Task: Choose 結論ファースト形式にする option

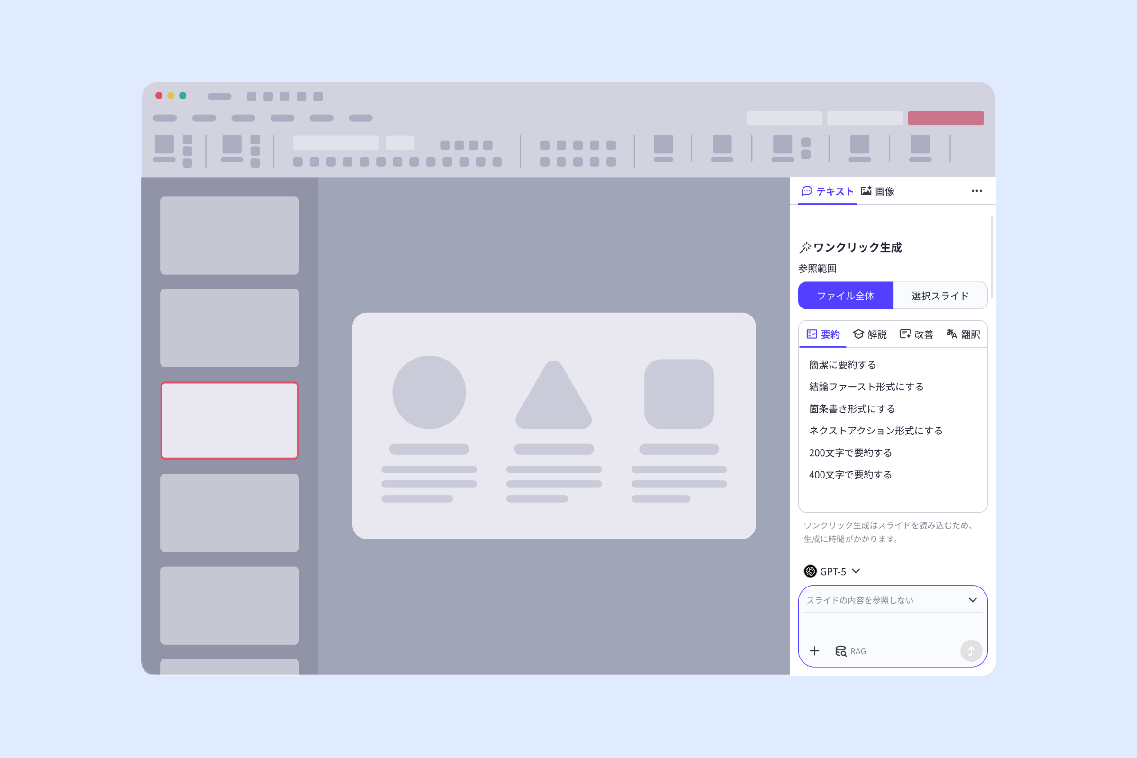Action: (866, 387)
